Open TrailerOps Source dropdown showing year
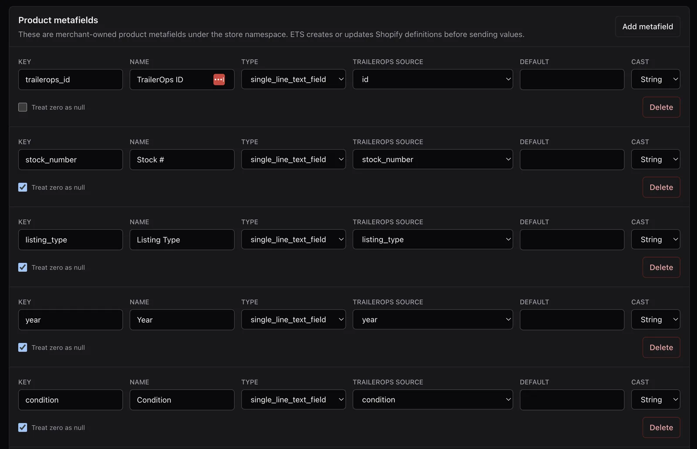Screen dimensions: 697x449 433,319
